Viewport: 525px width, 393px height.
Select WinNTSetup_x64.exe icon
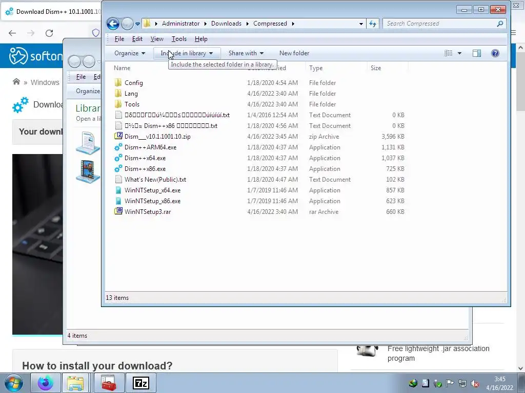(x=118, y=190)
